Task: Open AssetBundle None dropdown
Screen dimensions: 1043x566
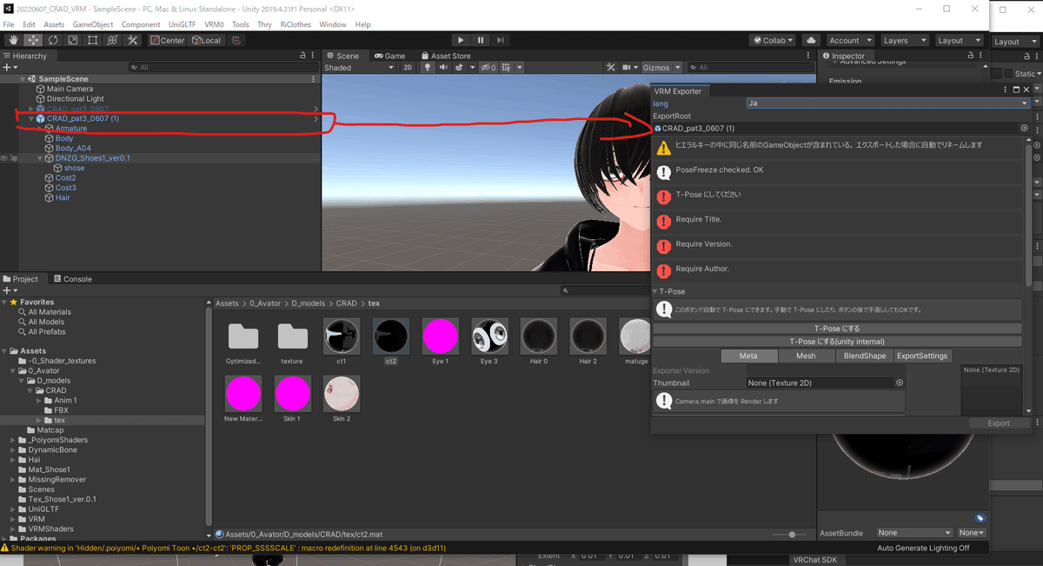Action: tap(914, 533)
